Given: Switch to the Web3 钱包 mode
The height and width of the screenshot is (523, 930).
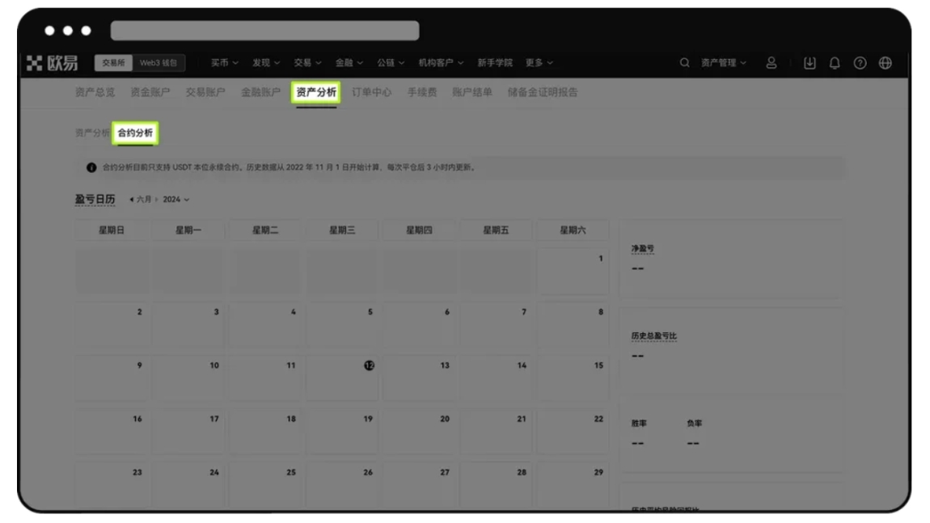Looking at the screenshot, I should click(x=156, y=61).
